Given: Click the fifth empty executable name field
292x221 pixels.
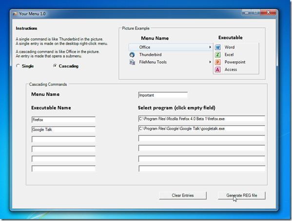Looking at the screenshot, I should [x=63, y=159].
